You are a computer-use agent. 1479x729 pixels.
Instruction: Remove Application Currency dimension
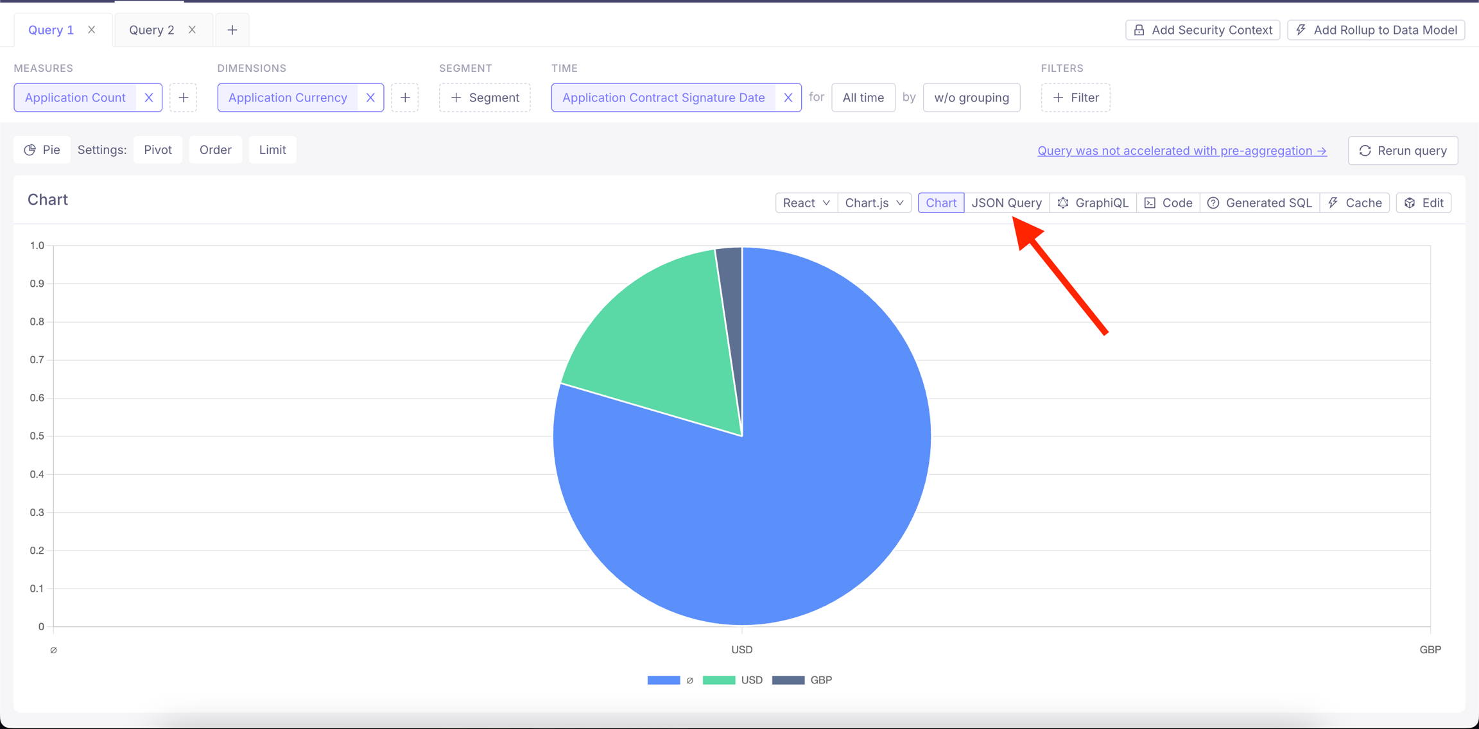click(x=370, y=98)
